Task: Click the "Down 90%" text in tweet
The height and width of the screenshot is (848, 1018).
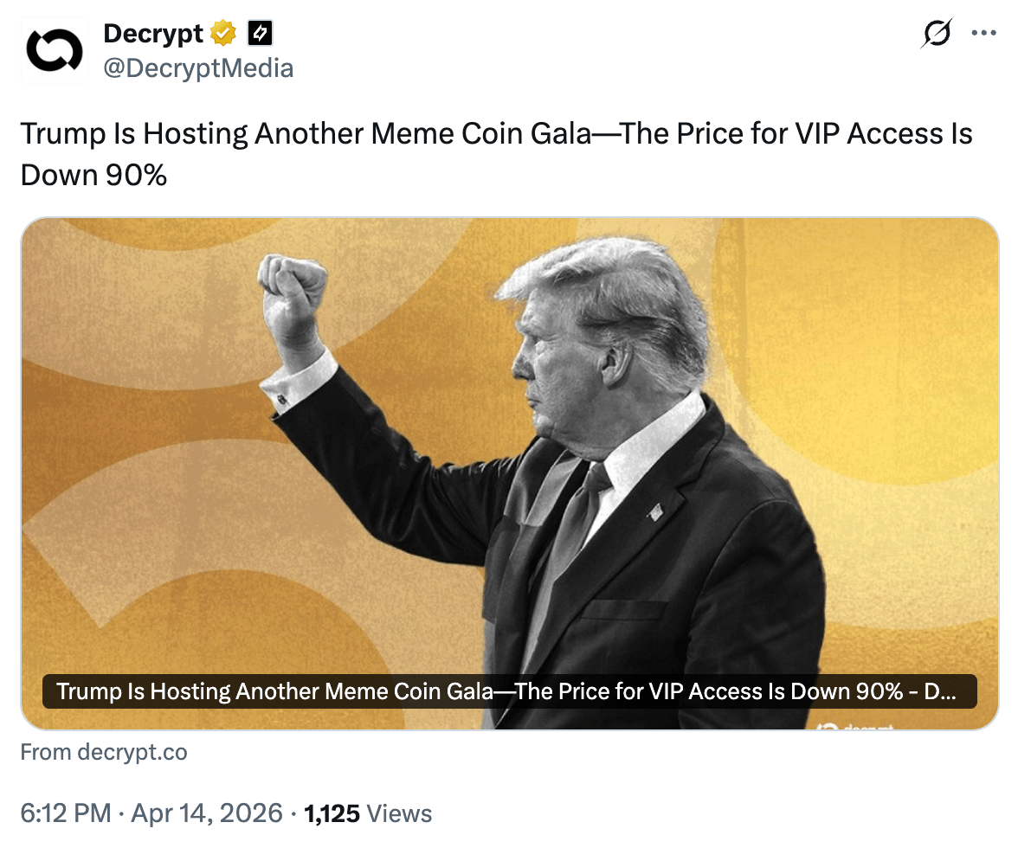Action: (93, 176)
